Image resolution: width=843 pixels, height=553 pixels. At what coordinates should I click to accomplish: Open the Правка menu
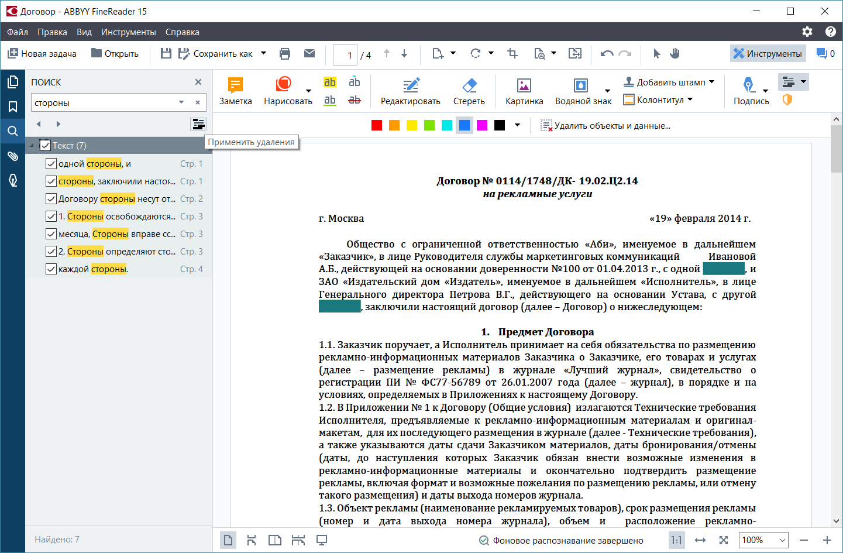(x=52, y=32)
